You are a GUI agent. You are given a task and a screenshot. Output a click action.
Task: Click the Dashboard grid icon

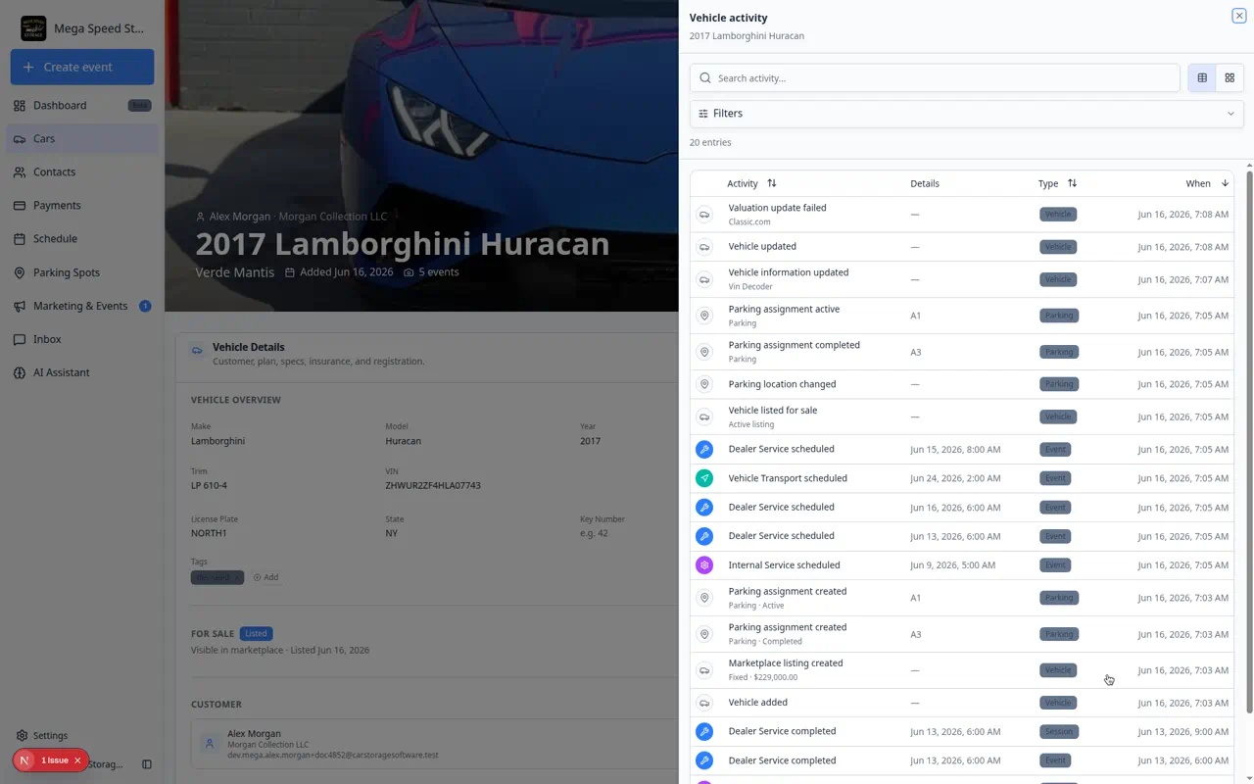tap(20, 105)
